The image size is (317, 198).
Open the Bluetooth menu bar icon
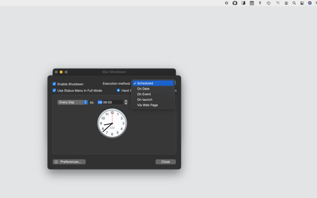pos(260,3)
